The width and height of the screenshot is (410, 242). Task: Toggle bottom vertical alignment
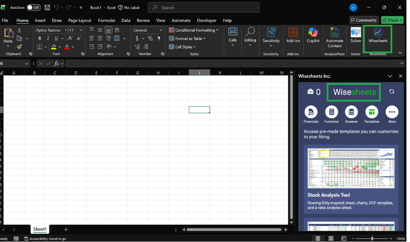point(109,30)
